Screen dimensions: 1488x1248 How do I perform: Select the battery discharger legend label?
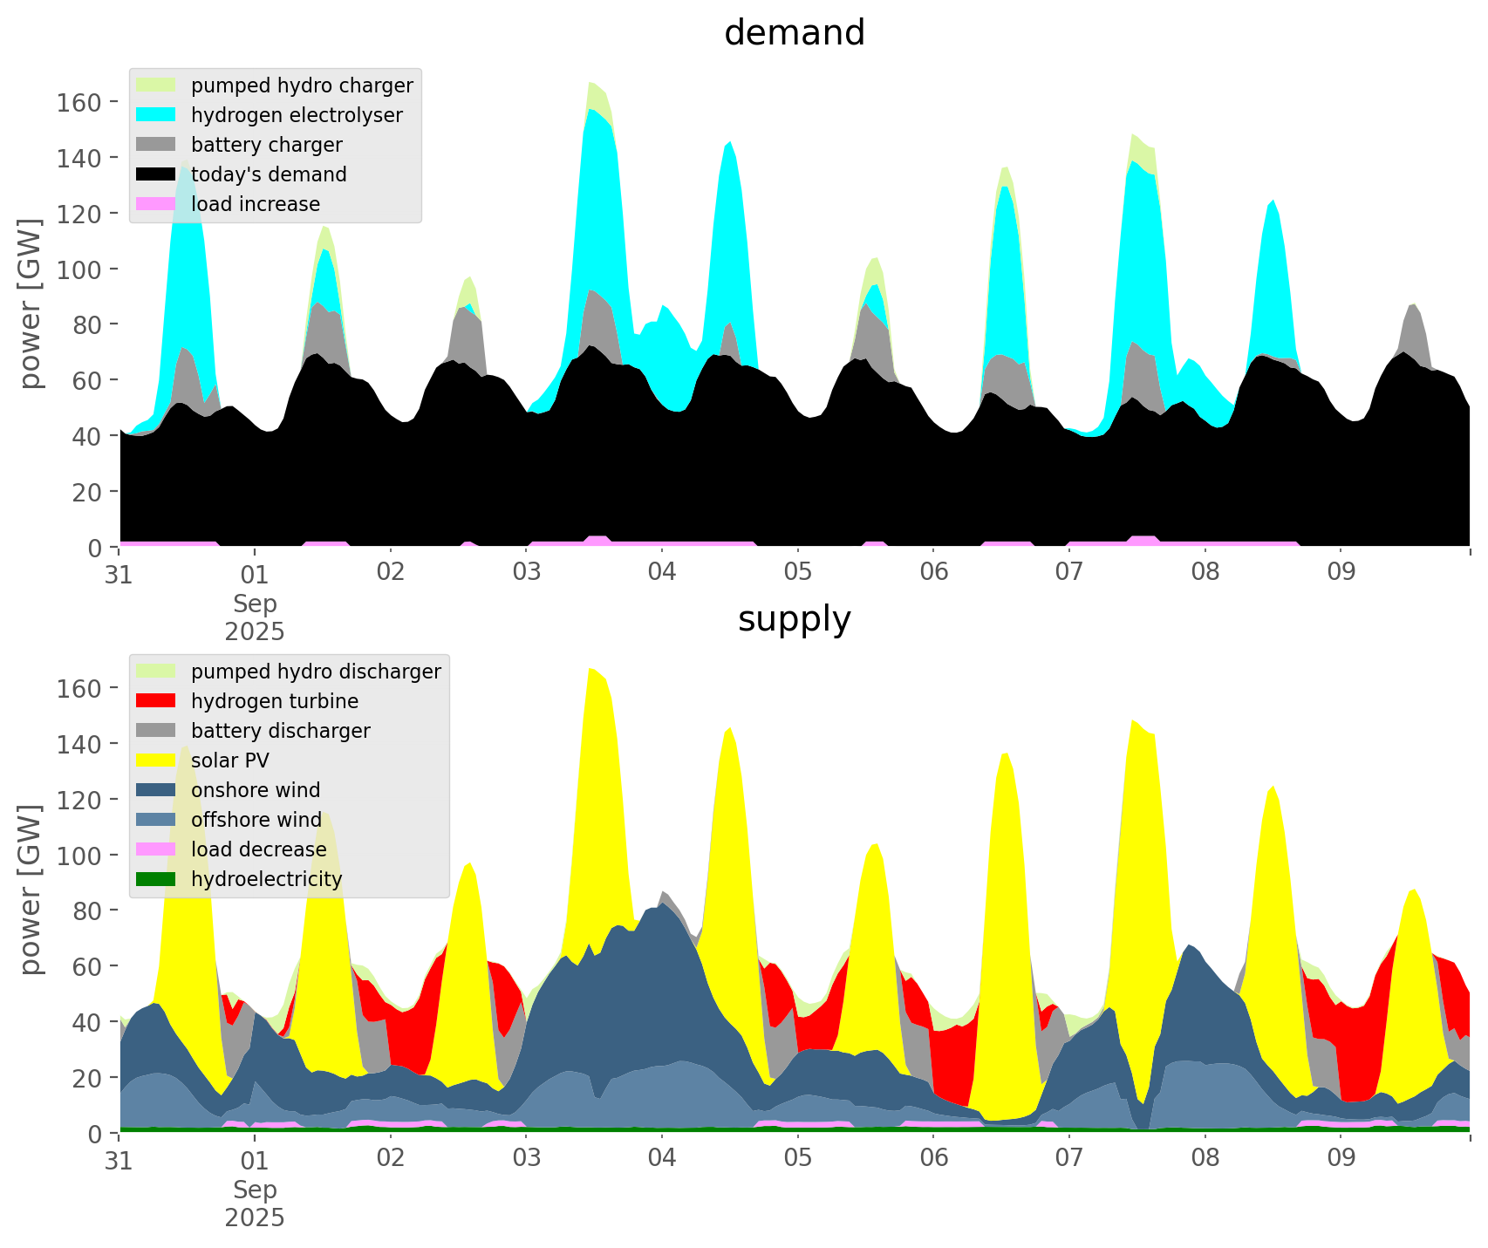click(x=280, y=731)
